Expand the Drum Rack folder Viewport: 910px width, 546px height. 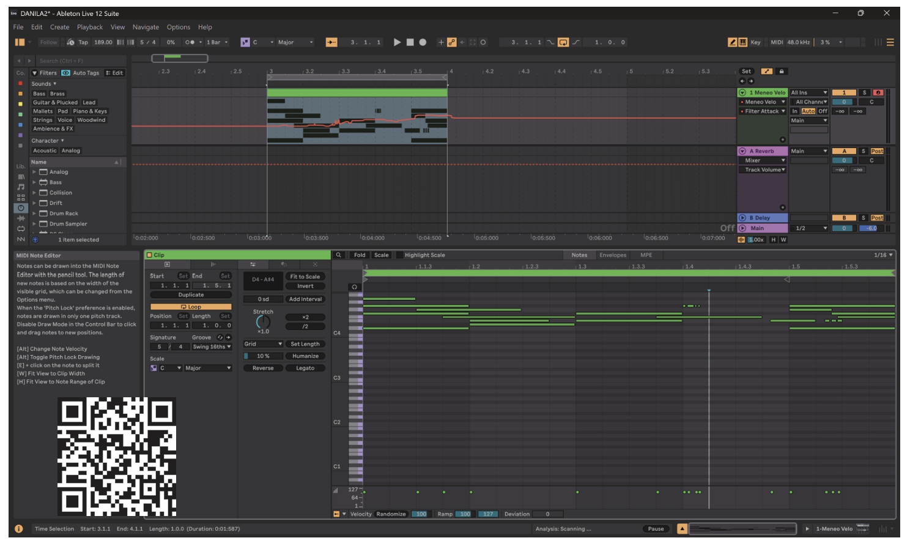(x=34, y=214)
